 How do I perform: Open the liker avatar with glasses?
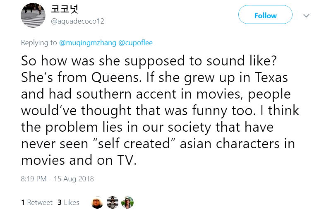click(x=97, y=202)
